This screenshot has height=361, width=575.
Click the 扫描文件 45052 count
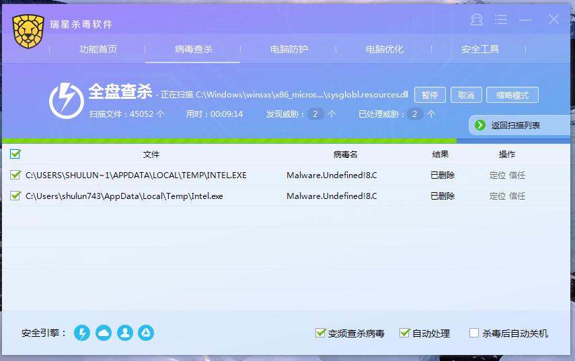click(126, 114)
